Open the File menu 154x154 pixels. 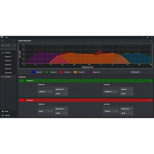7,37
